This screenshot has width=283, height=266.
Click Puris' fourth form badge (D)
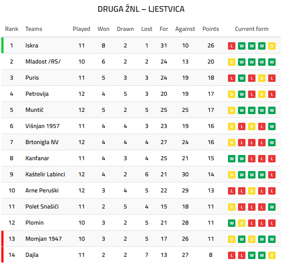262,78
